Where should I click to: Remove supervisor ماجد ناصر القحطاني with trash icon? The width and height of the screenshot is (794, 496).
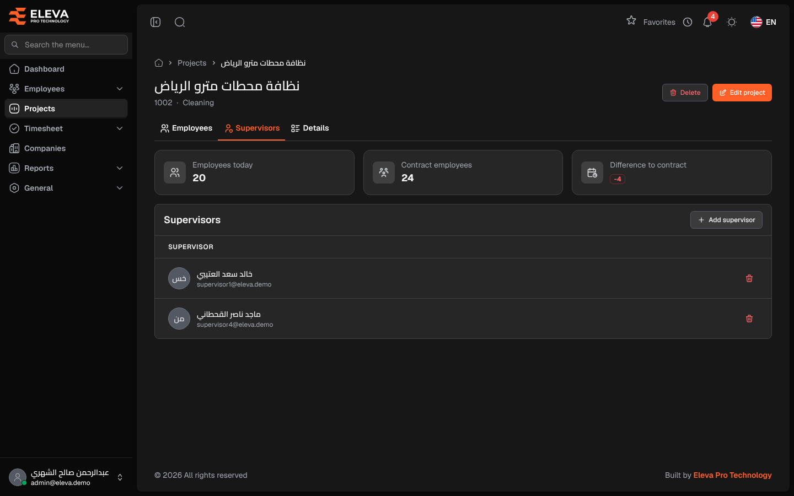749,319
